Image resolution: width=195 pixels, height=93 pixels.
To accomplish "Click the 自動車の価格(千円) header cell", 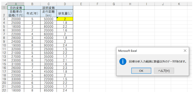I will pyautogui.click(x=16, y=13).
